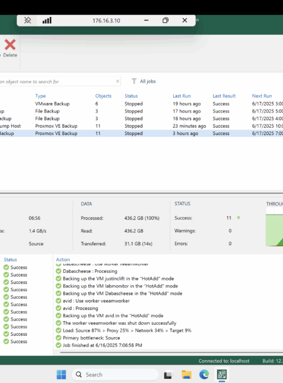
Task: Sort jobs by Last Result column
Action: [224, 96]
